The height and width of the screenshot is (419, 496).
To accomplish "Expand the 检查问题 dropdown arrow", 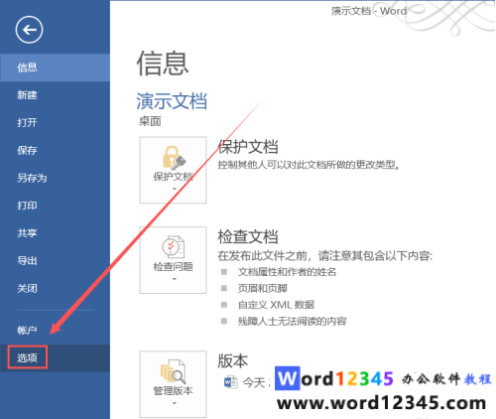I will coord(175,279).
